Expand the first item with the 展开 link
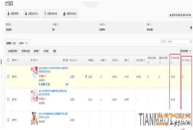The image size is (193, 130). click(x=67, y=84)
